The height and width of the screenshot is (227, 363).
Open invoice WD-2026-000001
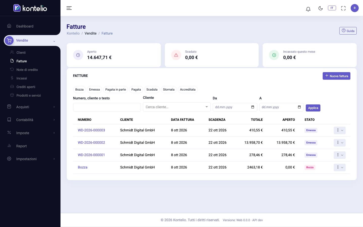pyautogui.click(x=92, y=155)
